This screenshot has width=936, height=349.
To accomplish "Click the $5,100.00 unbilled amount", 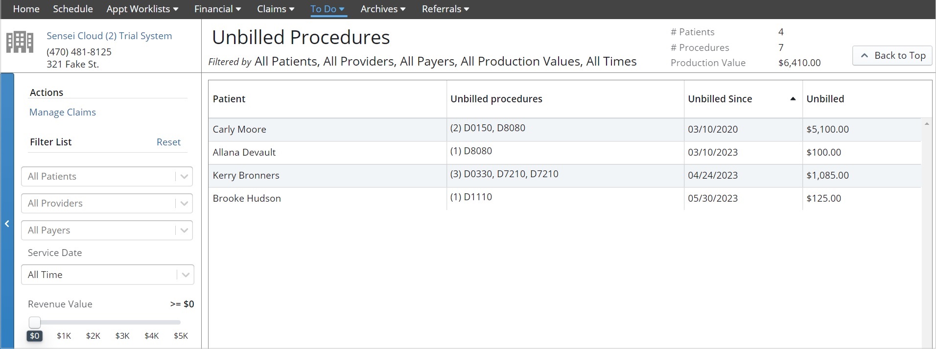I will 827,129.
